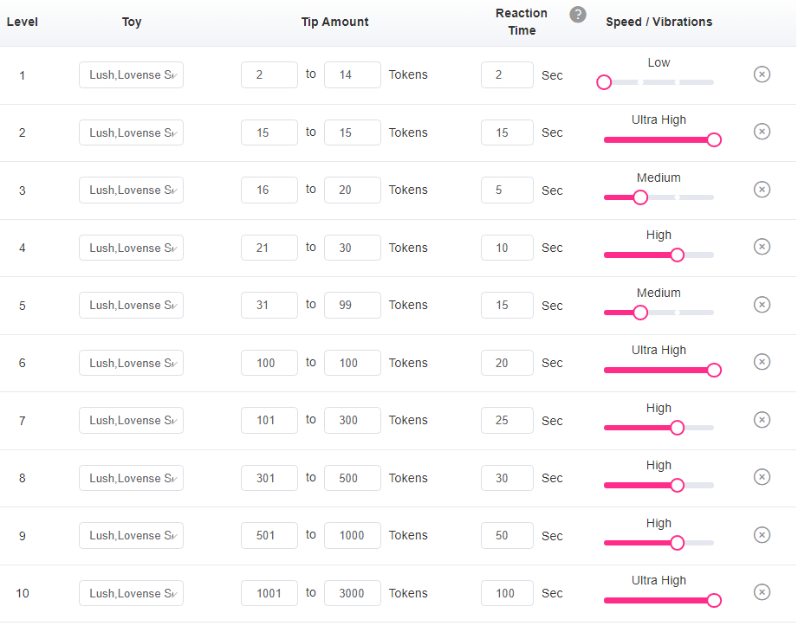Remove level 4 using the X icon

[762, 247]
